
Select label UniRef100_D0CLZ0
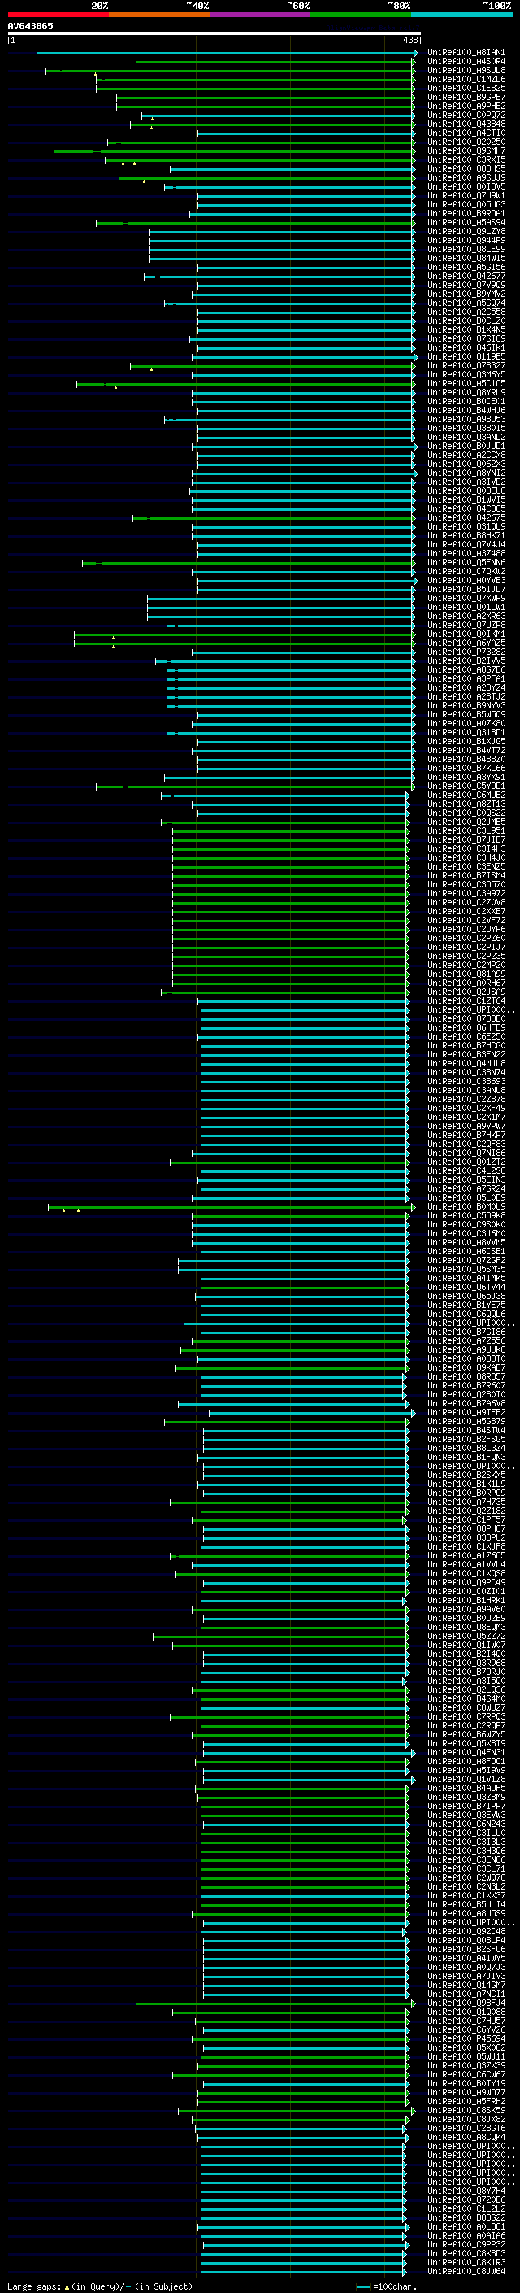tap(466, 321)
